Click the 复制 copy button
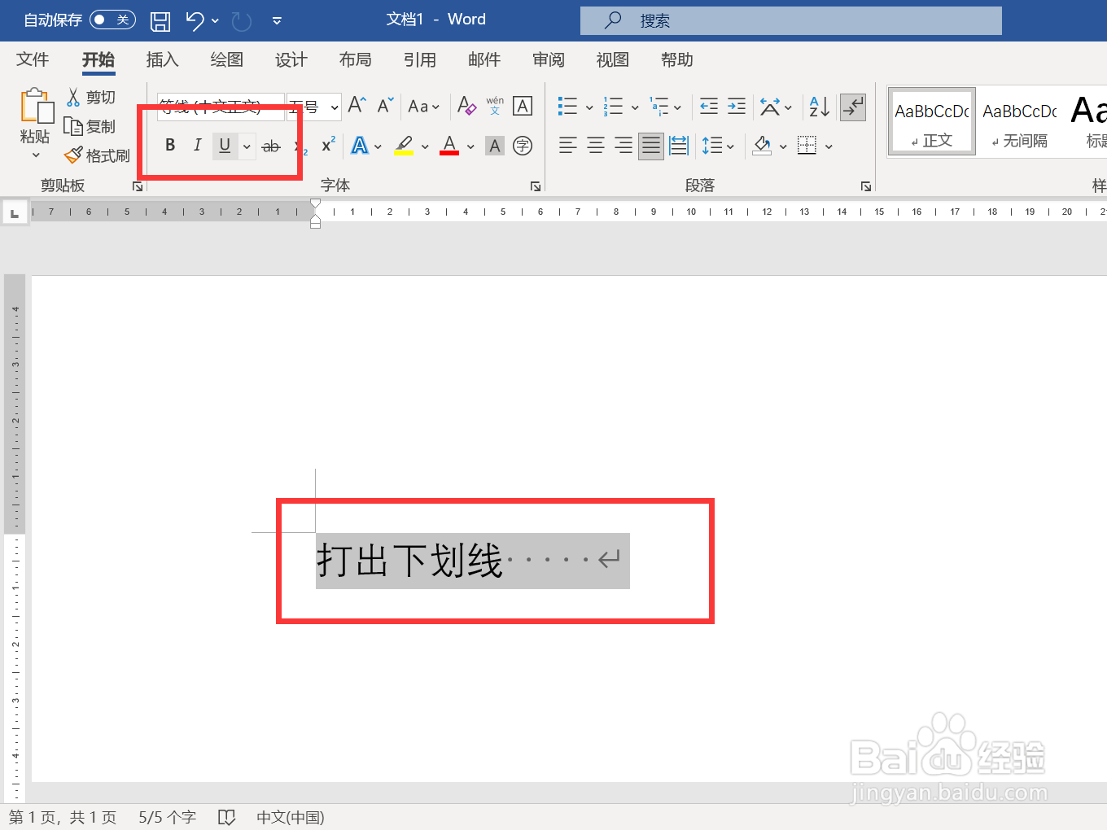Screen dimensions: 1107x830 pyautogui.click(x=90, y=126)
